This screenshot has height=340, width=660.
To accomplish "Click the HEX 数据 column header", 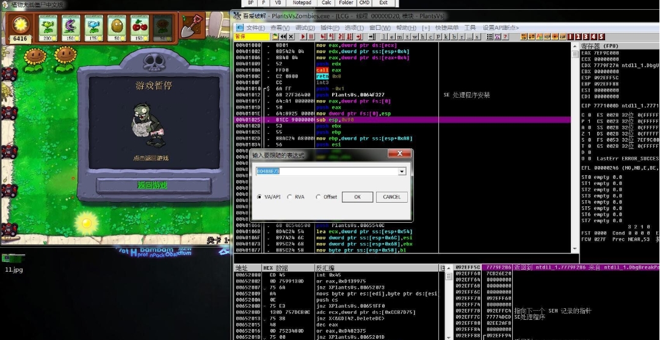I will 288,268.
